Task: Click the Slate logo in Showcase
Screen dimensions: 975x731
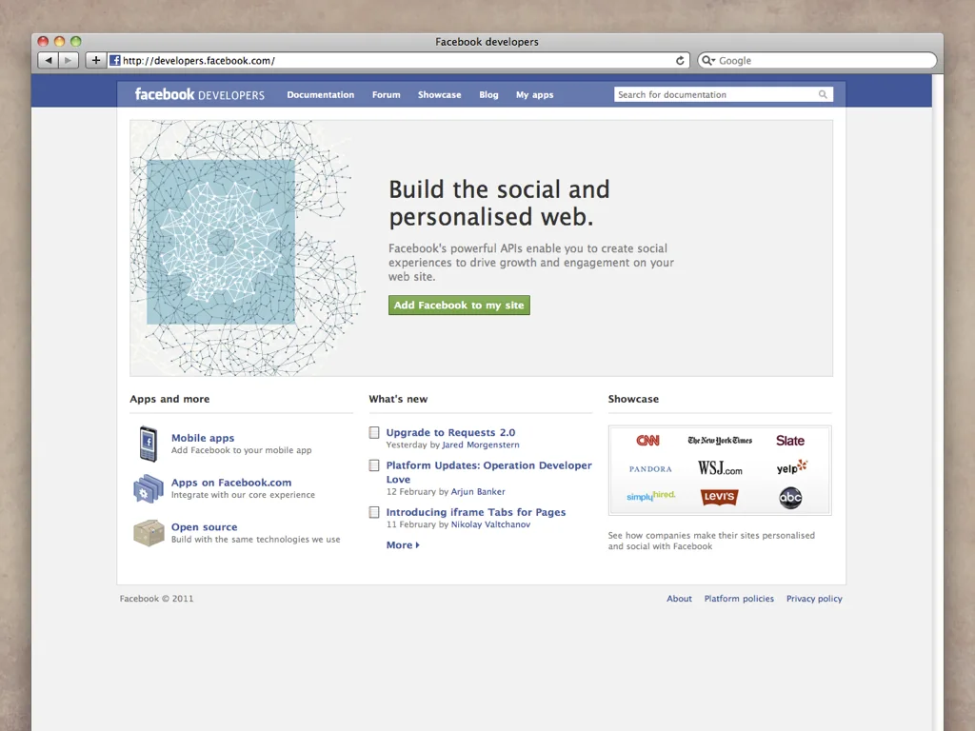Action: (789, 440)
